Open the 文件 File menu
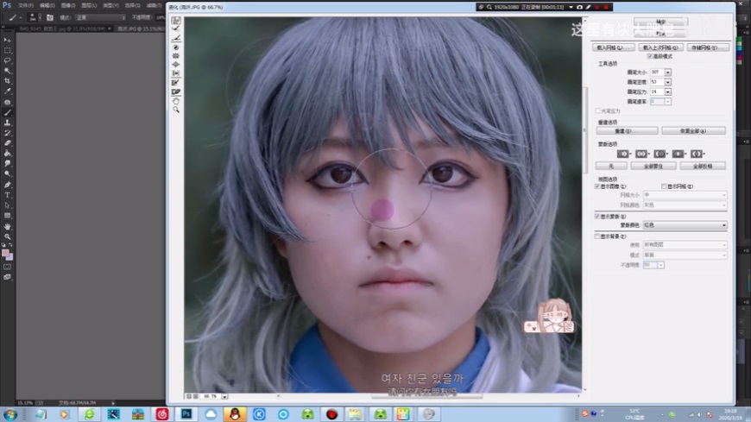The image size is (751, 422). tap(26, 4)
